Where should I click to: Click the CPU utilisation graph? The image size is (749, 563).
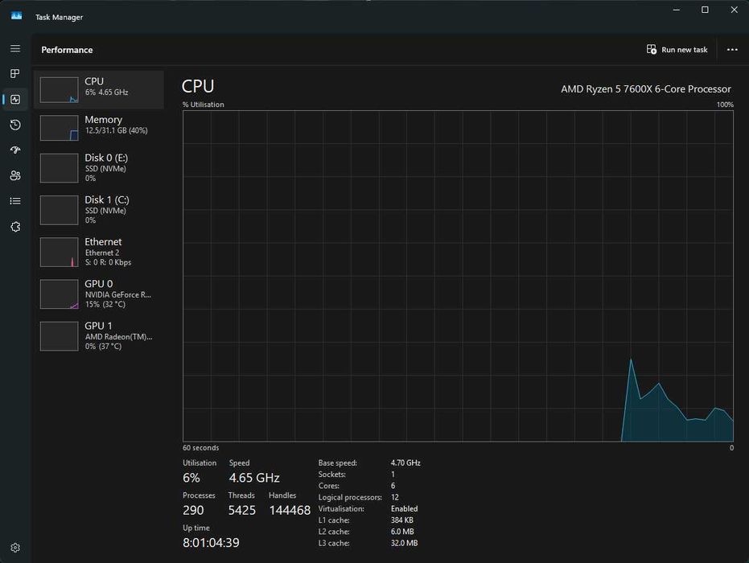(458, 276)
